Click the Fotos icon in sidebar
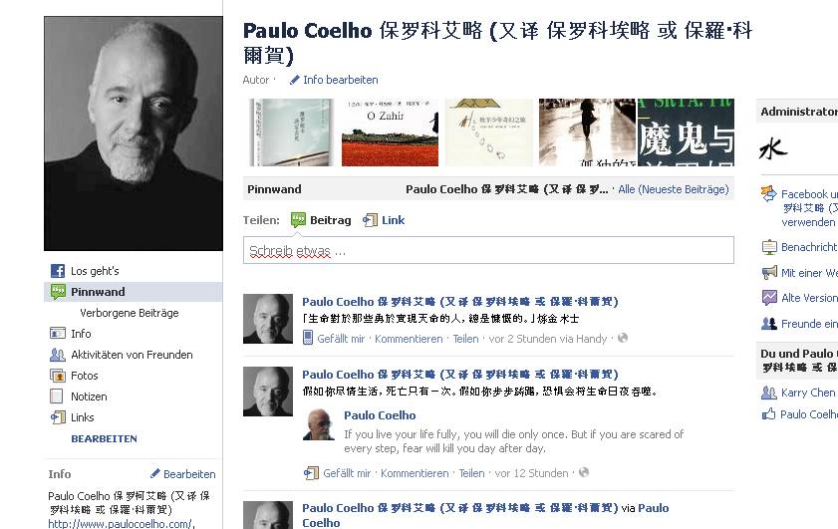 point(57,376)
